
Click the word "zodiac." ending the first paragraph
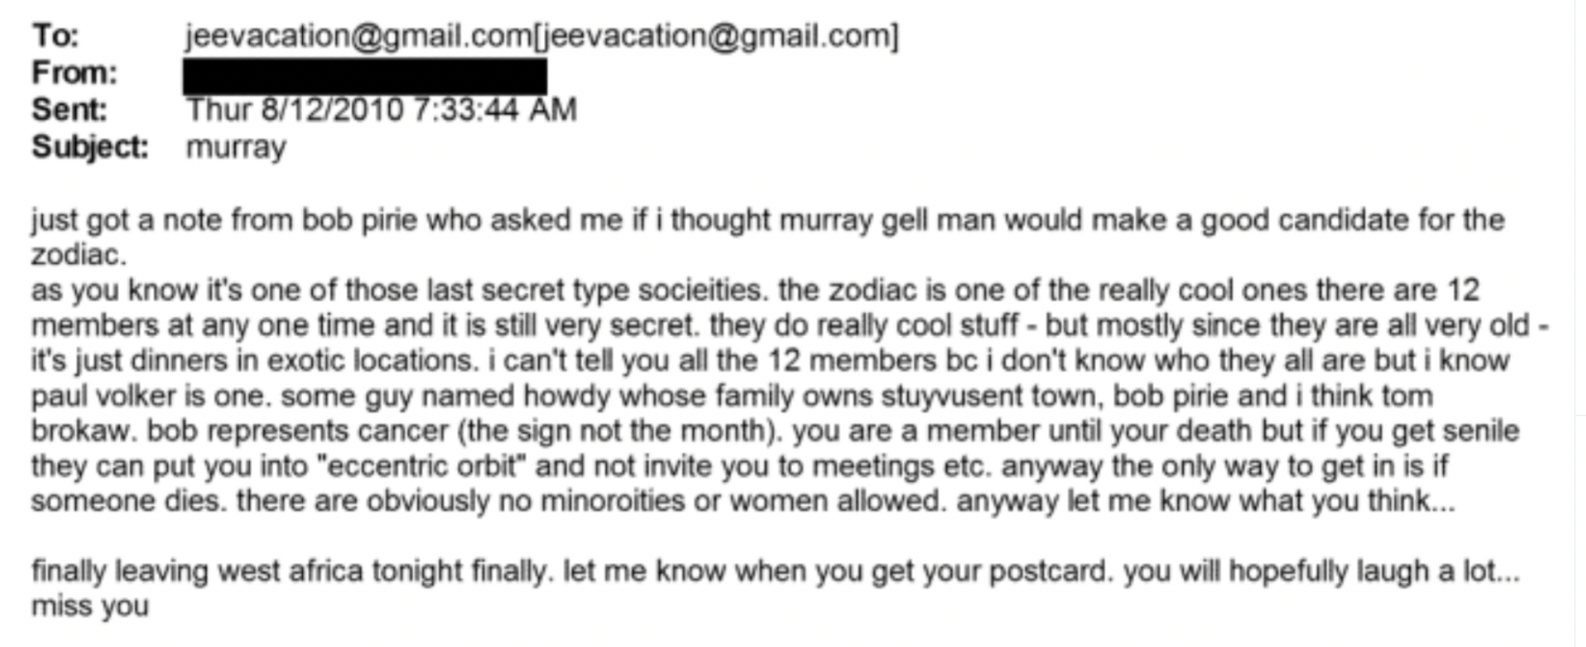click(x=79, y=255)
